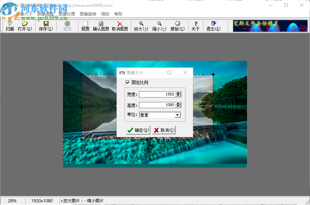Screen dimensions: 310x205
Task: Confirm with 确定(O) button
Action: pyautogui.click(x=138, y=130)
